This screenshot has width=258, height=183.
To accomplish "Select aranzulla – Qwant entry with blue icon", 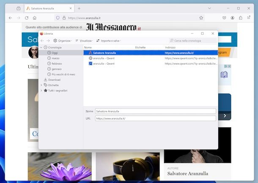I will pos(151,64).
